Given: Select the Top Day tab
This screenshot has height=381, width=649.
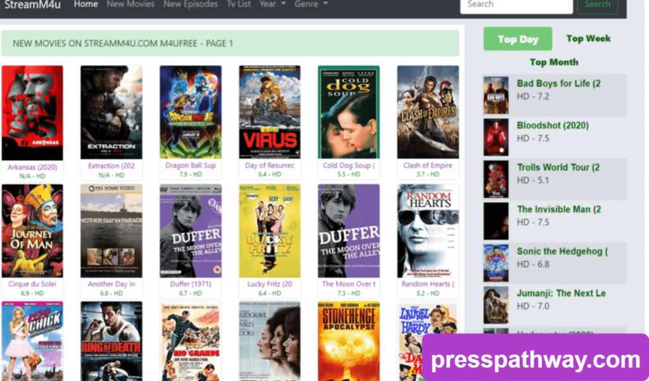Looking at the screenshot, I should click(518, 39).
